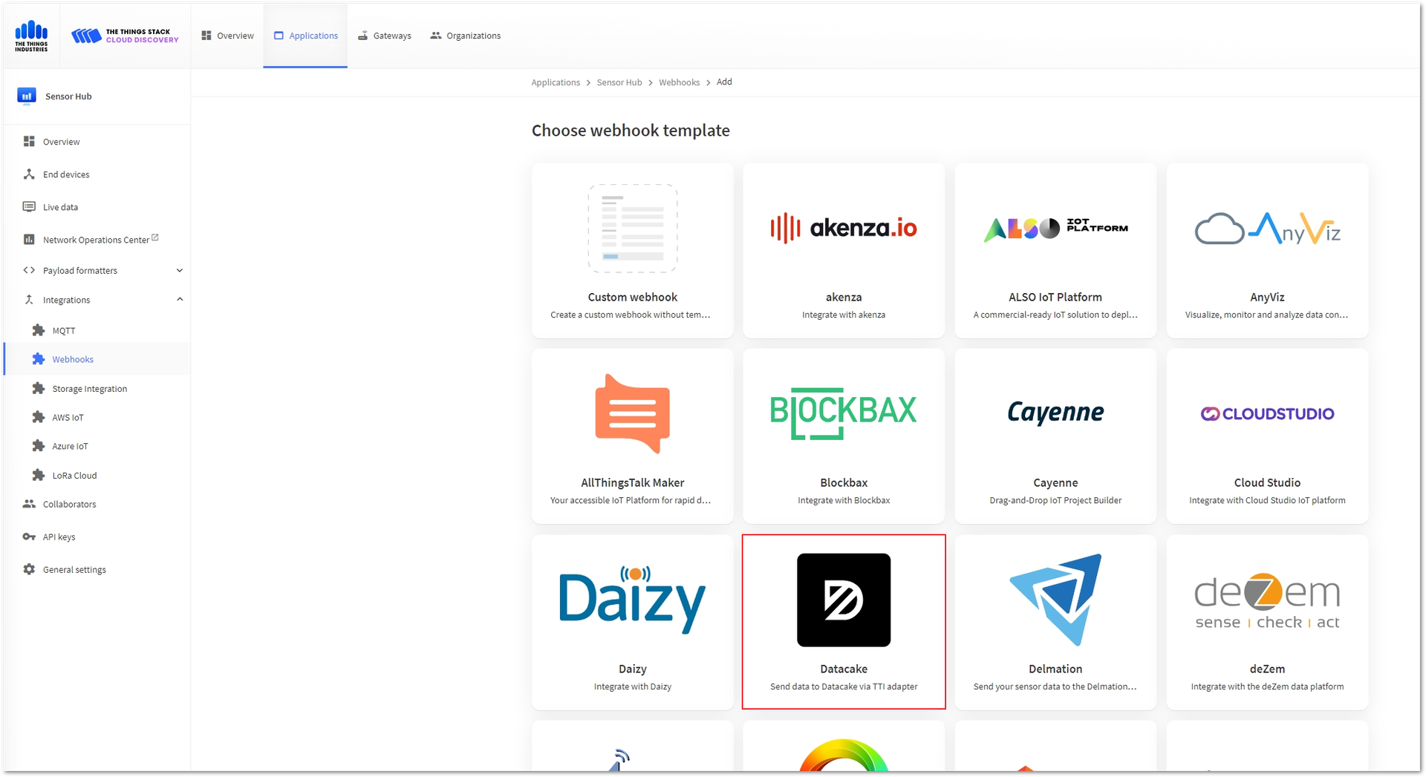The width and height of the screenshot is (1426, 777).
Task: Open the Organizations tab
Action: click(466, 36)
